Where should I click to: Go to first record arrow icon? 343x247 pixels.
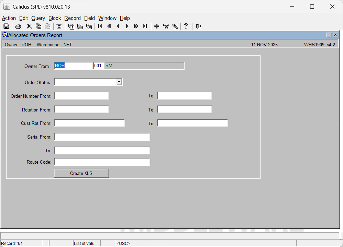point(100,26)
